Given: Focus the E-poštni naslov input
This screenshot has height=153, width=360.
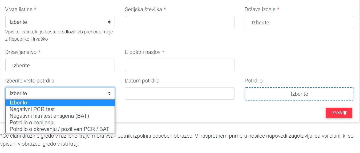Looking at the screenshot, I should pyautogui.click(x=179, y=65).
